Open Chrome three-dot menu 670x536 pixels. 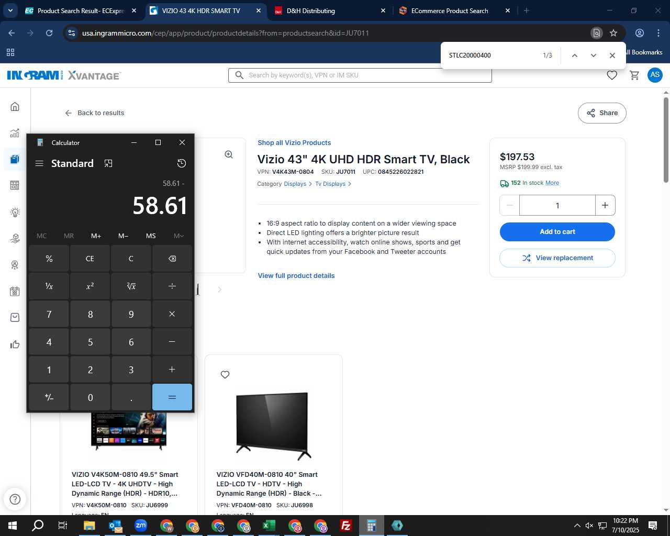[658, 33]
